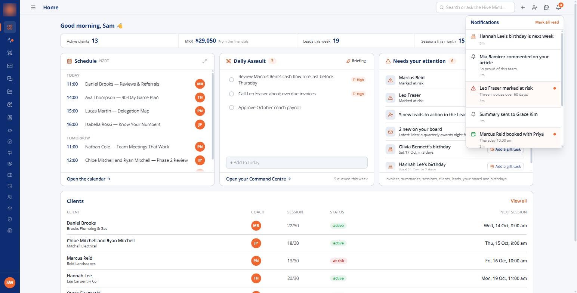Expand the Schedule panel with arrows icon
This screenshot has width=577, height=293.
(204, 61)
